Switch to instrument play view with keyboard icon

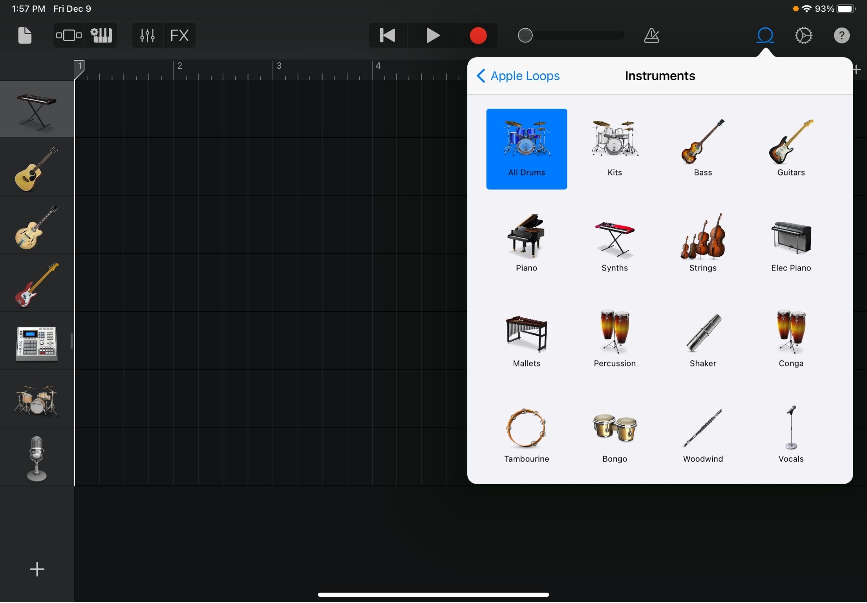pyautogui.click(x=101, y=35)
